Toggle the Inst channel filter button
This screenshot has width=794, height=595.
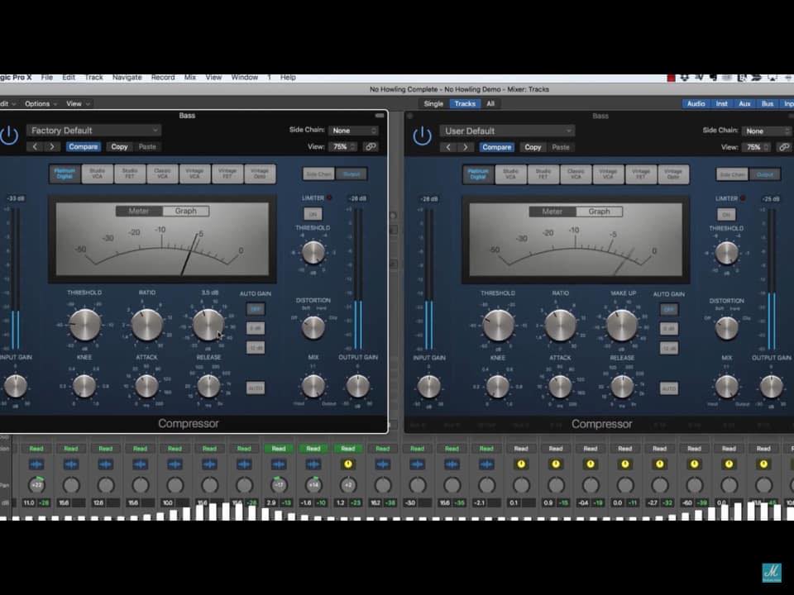tap(721, 104)
